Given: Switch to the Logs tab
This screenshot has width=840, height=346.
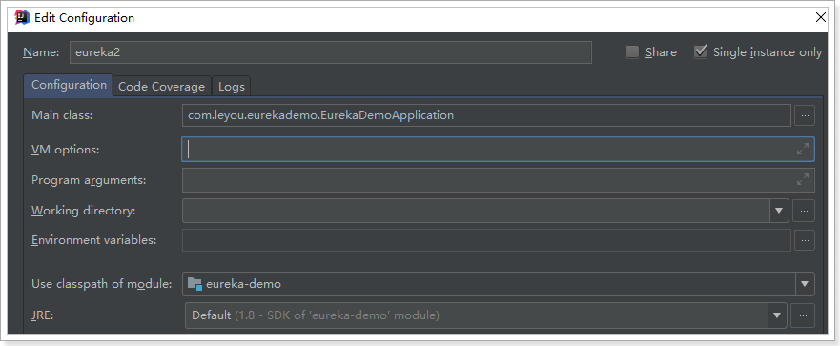Looking at the screenshot, I should pos(232,86).
